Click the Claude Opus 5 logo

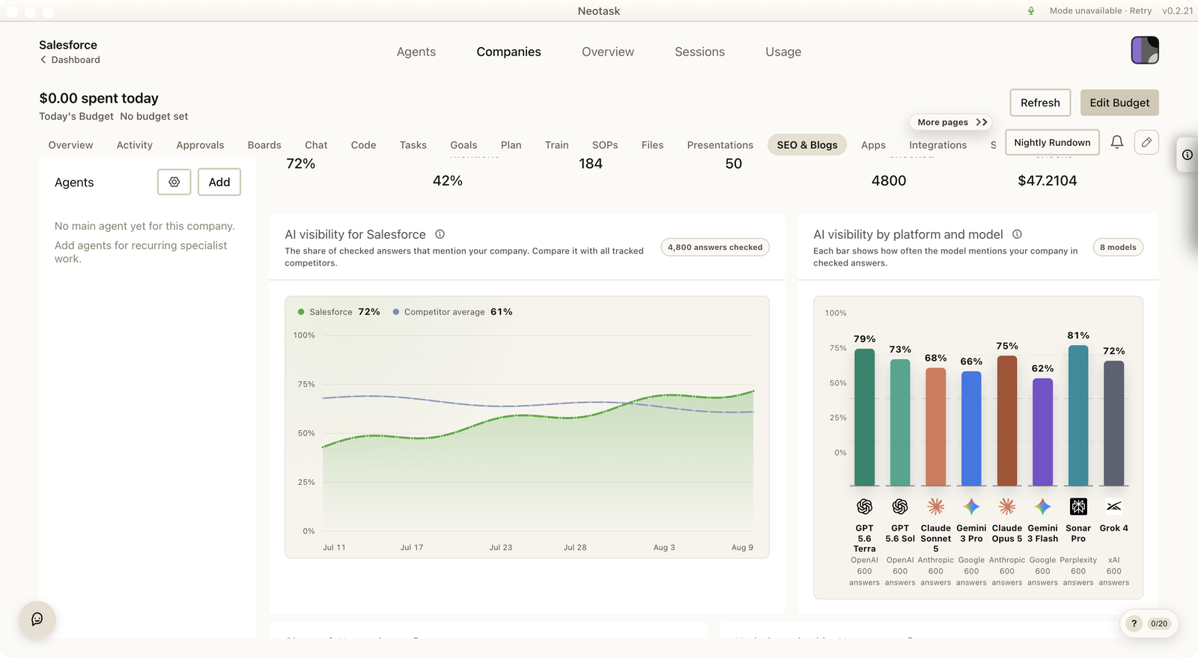coord(1007,507)
